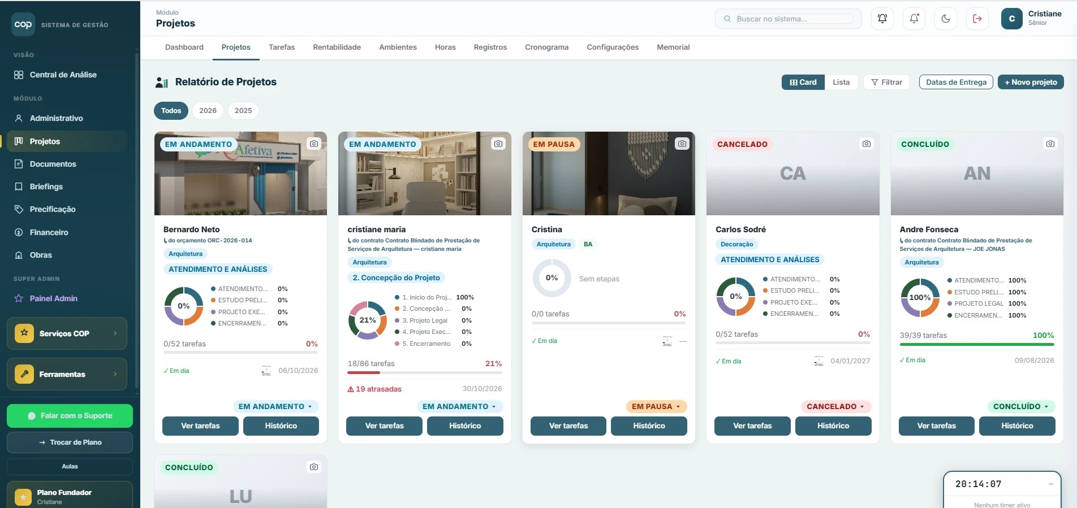Click the COP logo in the sidebar
Screen dimensions: 1077x508
23,24
